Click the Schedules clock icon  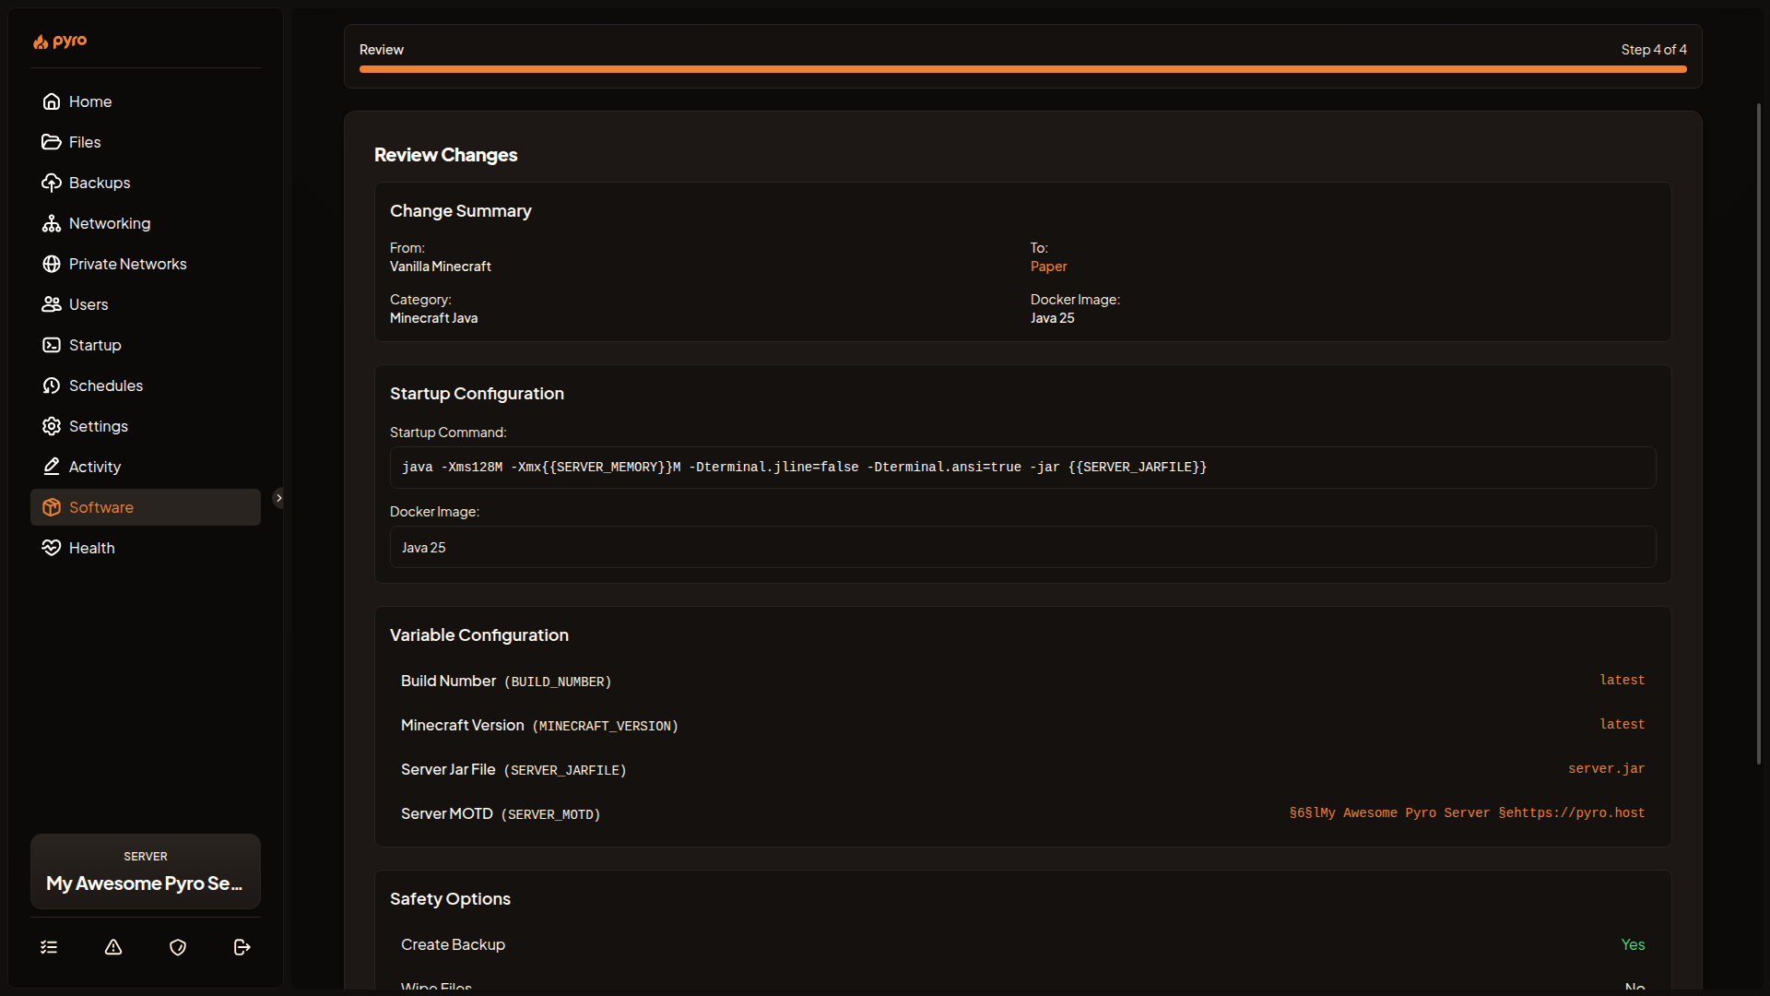(x=52, y=385)
